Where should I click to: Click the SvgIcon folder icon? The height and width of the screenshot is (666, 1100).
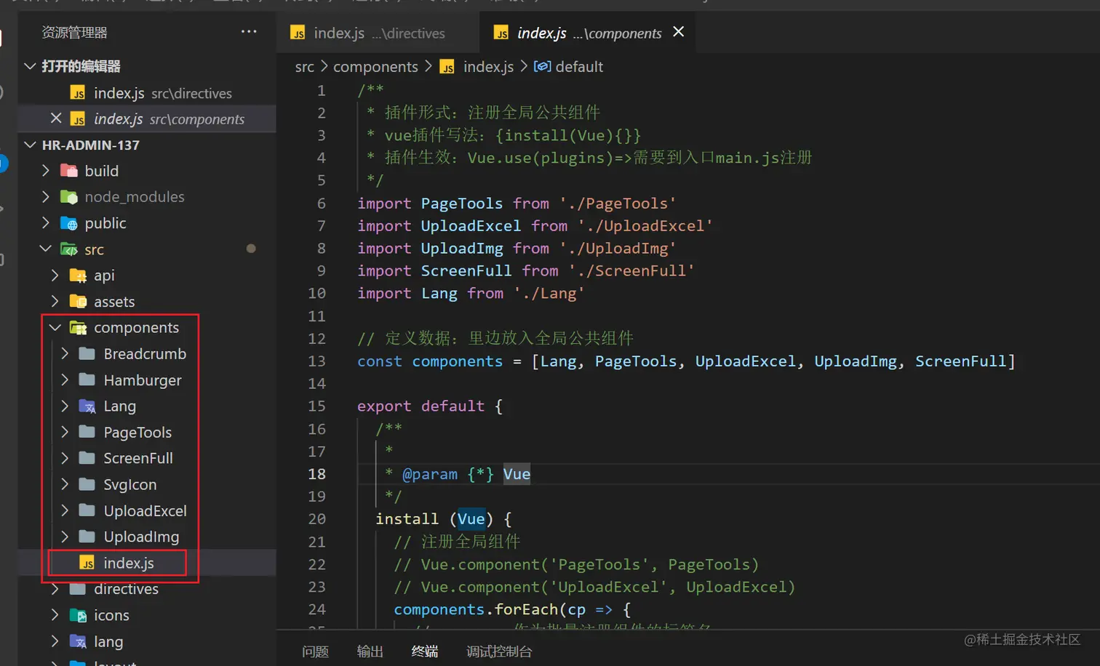(87, 485)
